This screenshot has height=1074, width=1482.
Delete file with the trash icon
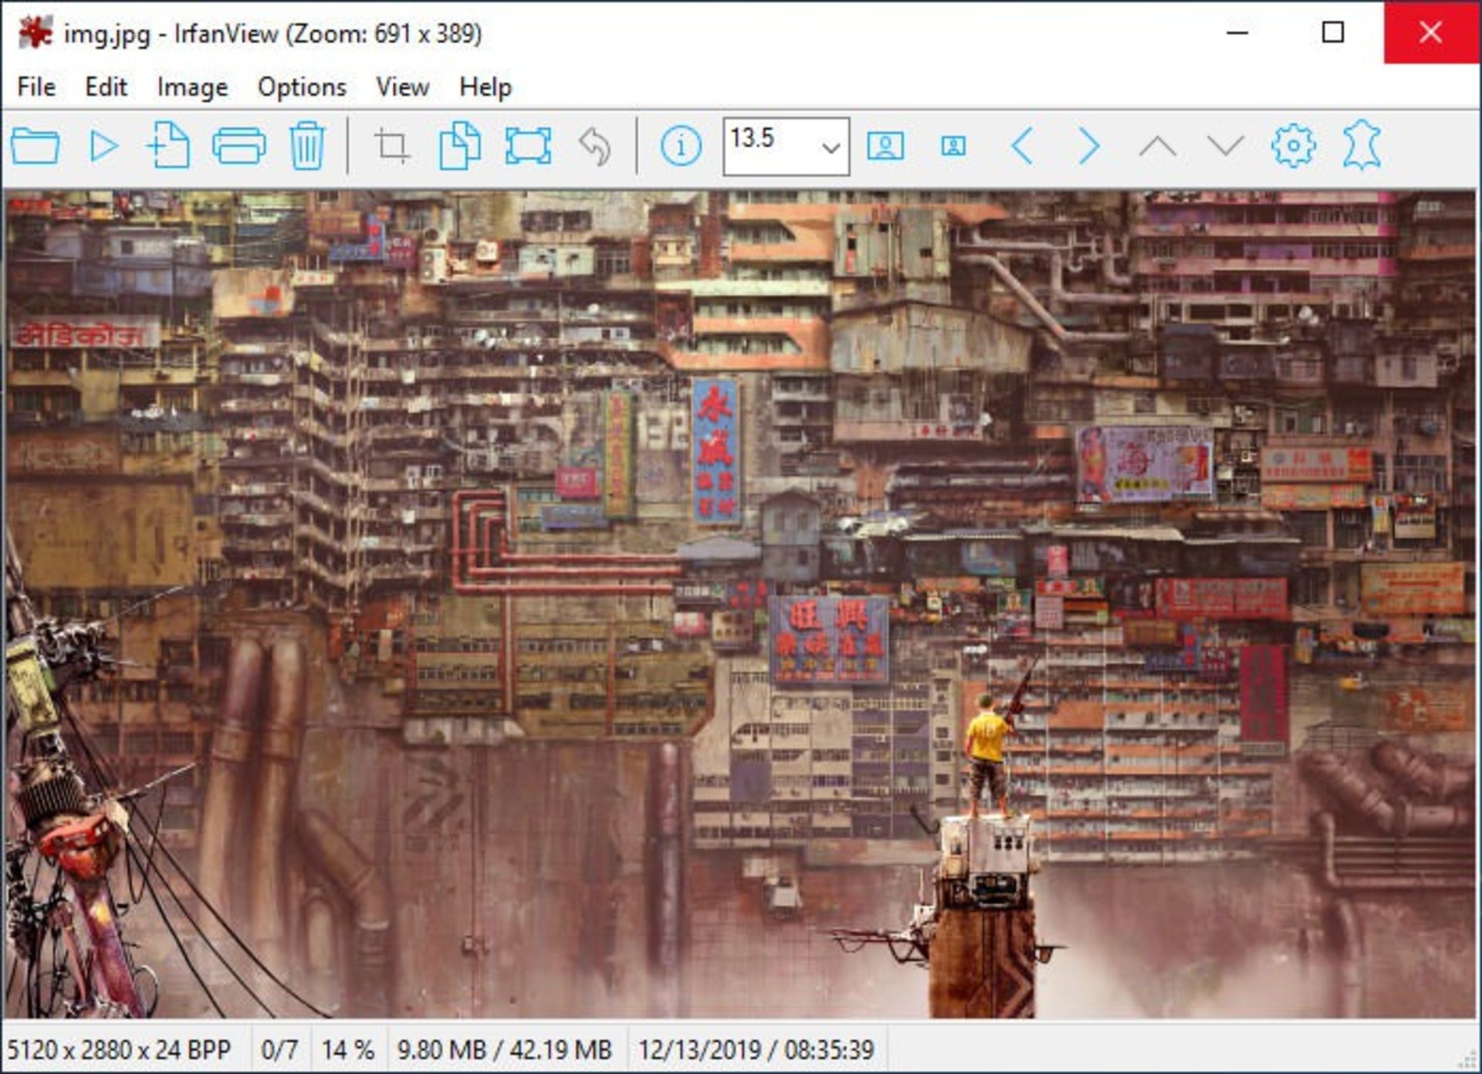306,146
